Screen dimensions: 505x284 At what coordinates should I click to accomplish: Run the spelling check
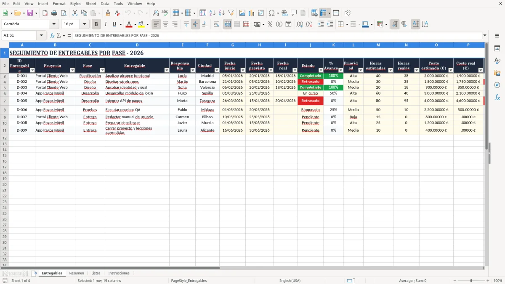(x=165, y=13)
